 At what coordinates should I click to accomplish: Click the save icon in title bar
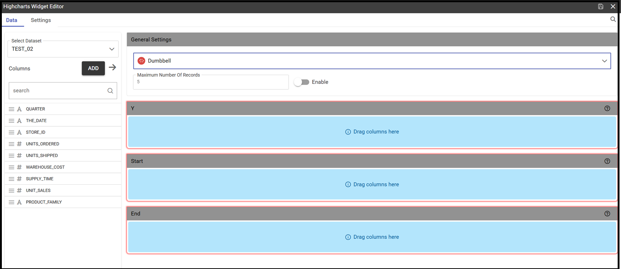[x=601, y=7]
